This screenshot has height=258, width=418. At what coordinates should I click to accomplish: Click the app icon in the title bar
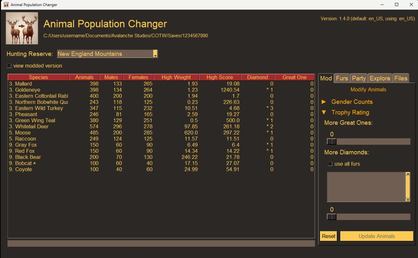[6, 5]
